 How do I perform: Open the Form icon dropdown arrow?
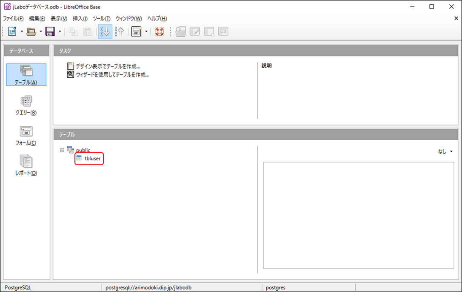[x=146, y=31]
